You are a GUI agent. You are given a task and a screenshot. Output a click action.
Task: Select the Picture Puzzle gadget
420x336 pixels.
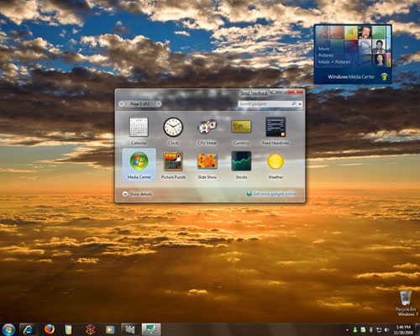click(173, 161)
